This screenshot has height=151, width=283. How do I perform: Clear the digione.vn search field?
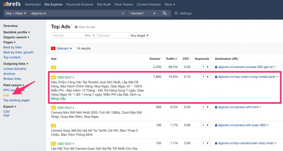click(x=123, y=13)
